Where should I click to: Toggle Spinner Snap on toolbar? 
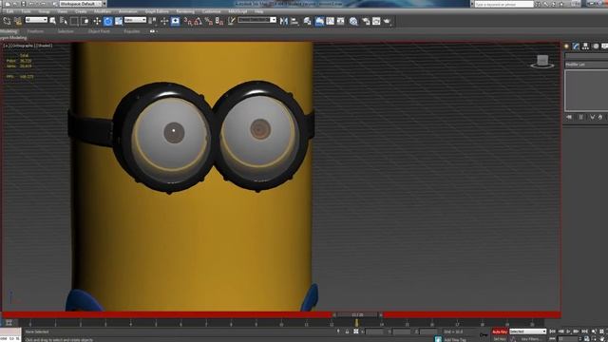(219, 21)
